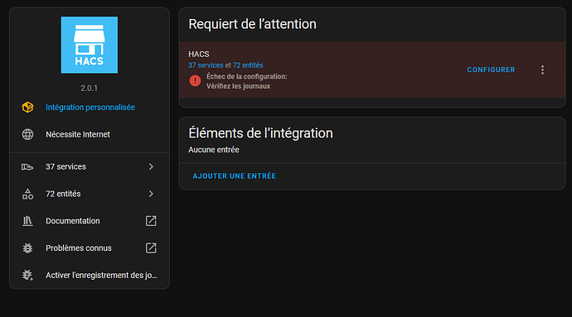Image resolution: width=572 pixels, height=317 pixels.
Task: Click the Éléments de l'intégration heading
Action: (x=260, y=133)
